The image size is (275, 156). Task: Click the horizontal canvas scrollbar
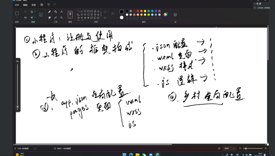pyautogui.click(x=93, y=145)
